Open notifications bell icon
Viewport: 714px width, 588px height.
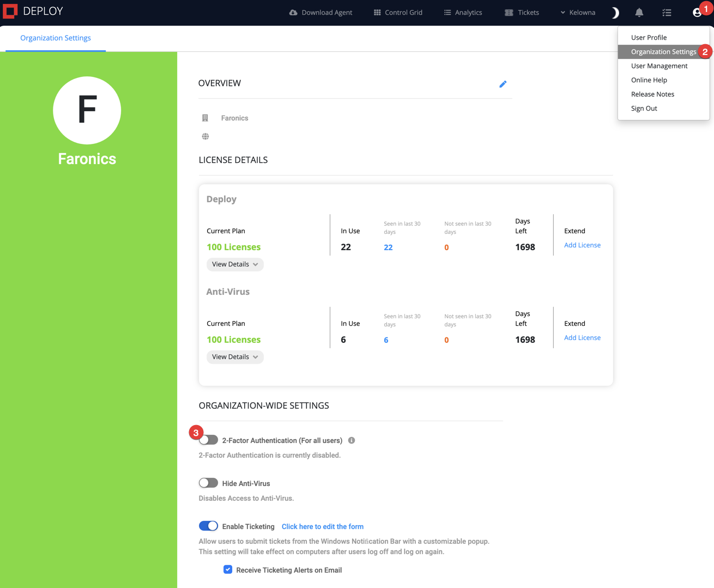639,13
